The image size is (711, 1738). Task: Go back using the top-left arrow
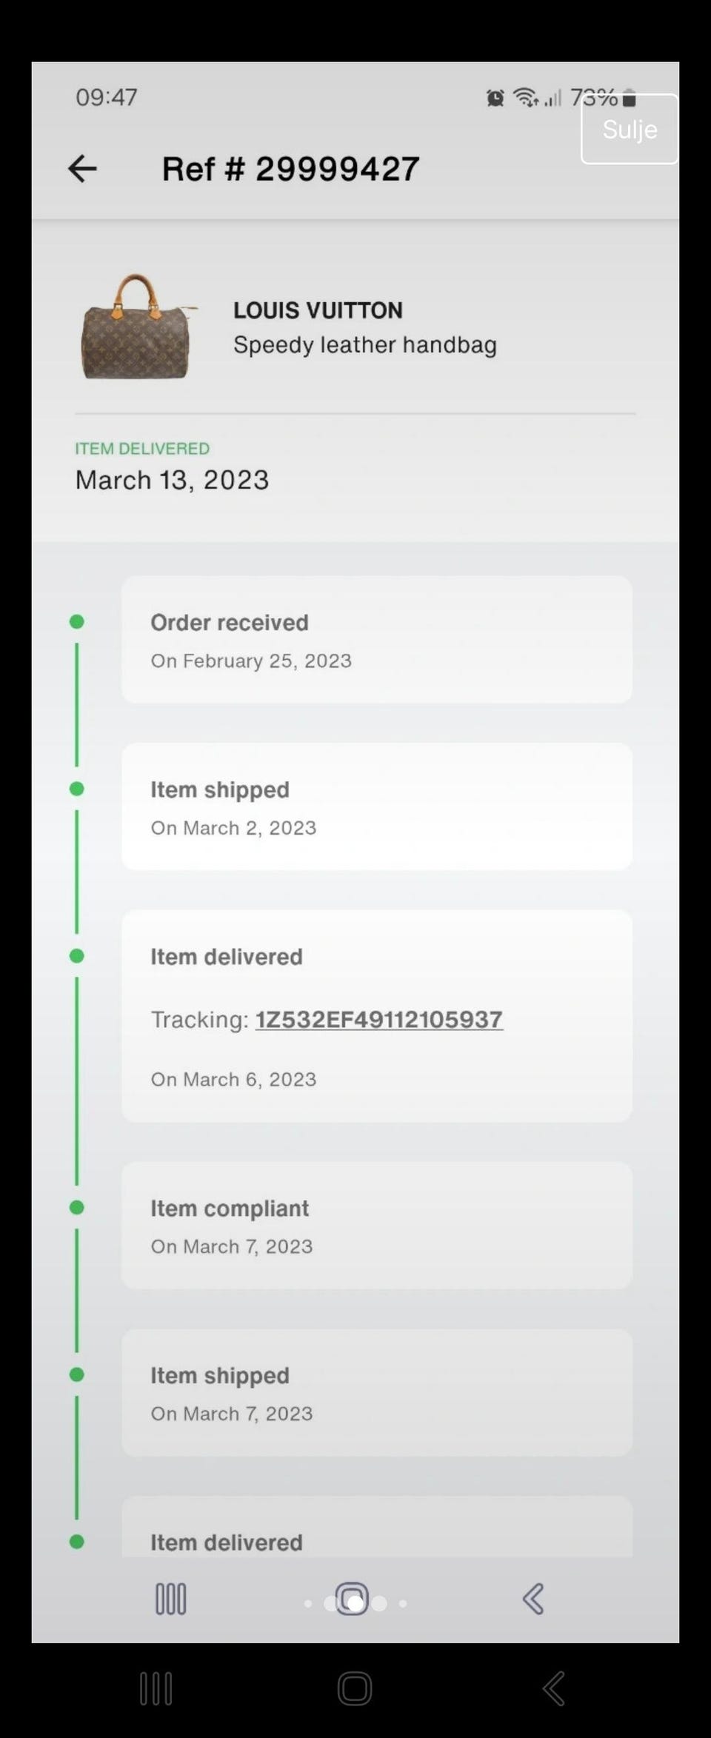(82, 169)
